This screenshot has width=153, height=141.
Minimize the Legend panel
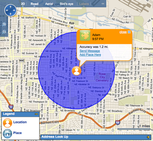(36, 114)
